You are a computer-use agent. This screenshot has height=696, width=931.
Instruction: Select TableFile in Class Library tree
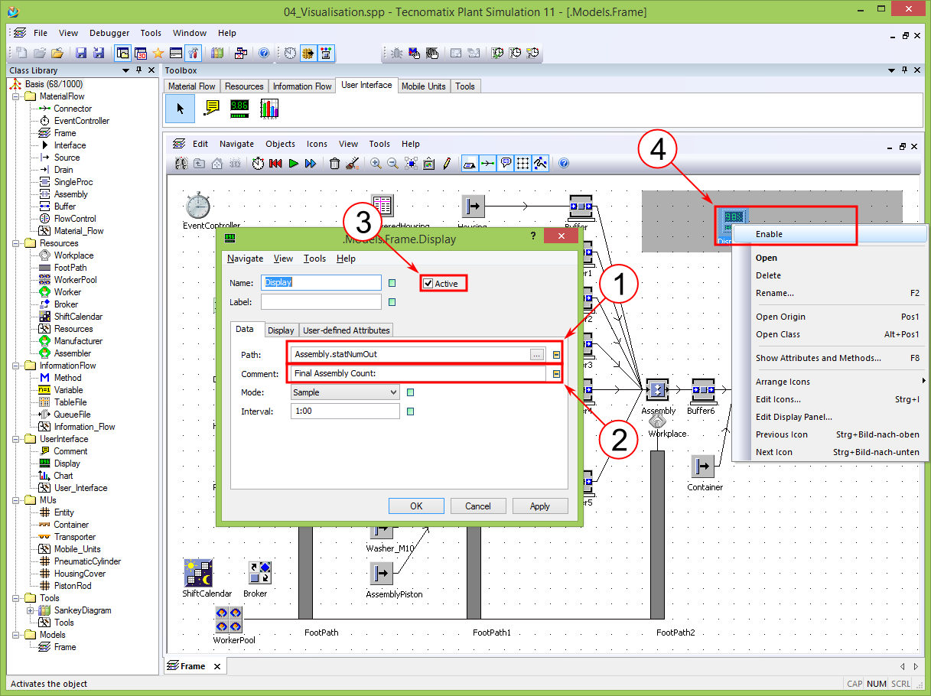click(70, 402)
